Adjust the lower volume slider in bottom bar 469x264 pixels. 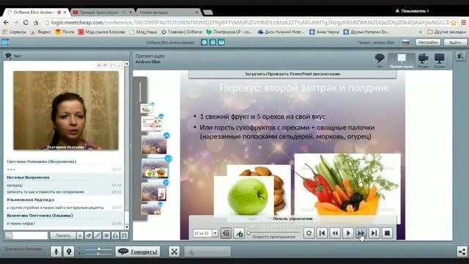pyautogui.click(x=97, y=254)
